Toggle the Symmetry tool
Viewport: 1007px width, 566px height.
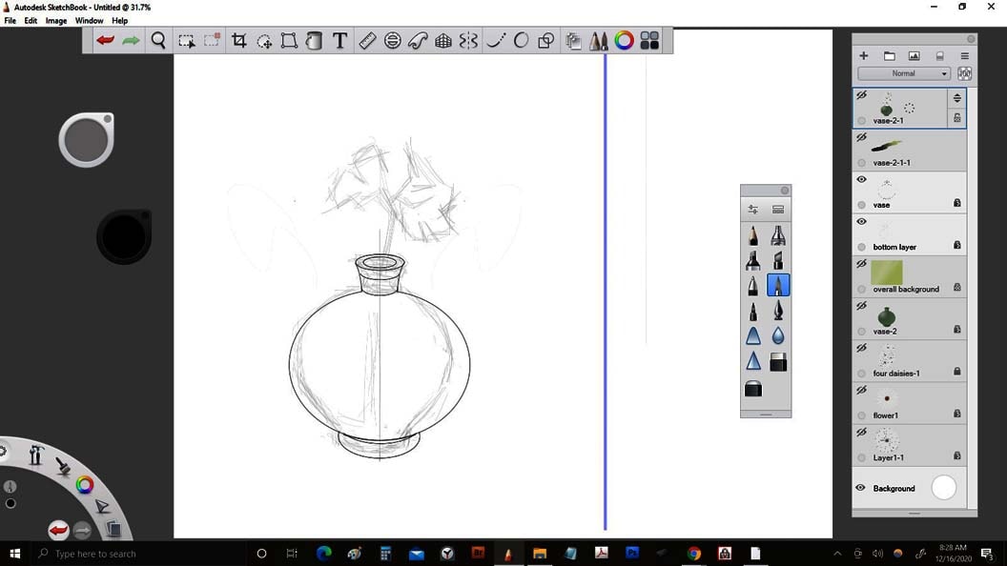coord(468,40)
